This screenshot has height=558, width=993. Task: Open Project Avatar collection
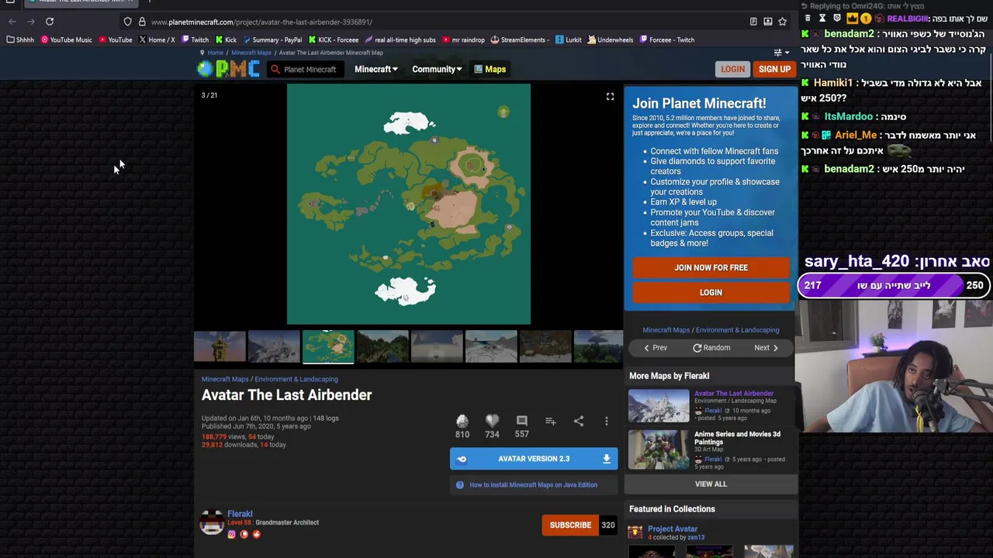(x=673, y=529)
